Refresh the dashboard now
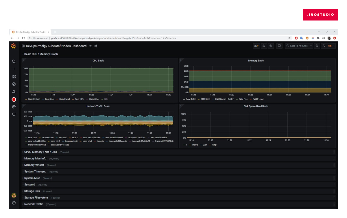Image resolution: width=347 pixels, height=218 pixels. coord(324,46)
